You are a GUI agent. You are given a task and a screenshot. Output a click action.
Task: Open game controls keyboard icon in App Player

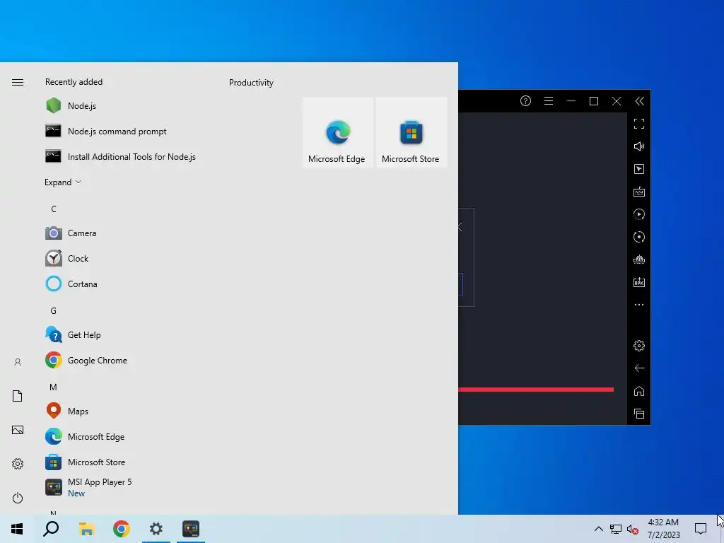[639, 192]
